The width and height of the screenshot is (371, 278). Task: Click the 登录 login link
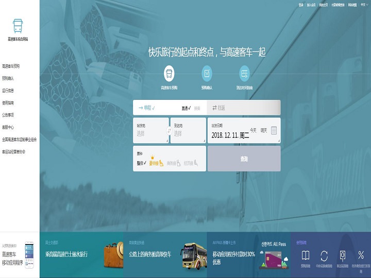pos(301,5)
